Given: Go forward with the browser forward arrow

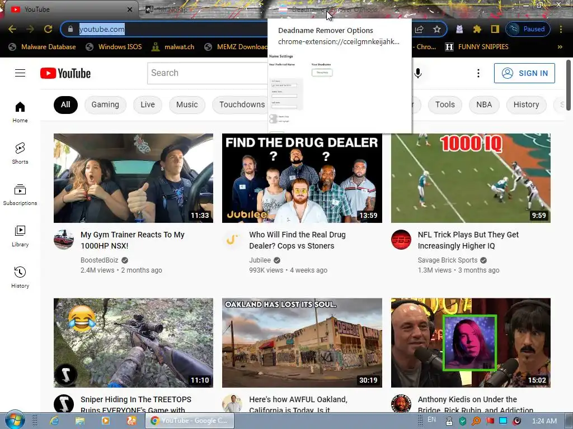Looking at the screenshot, I should pyautogui.click(x=30, y=29).
